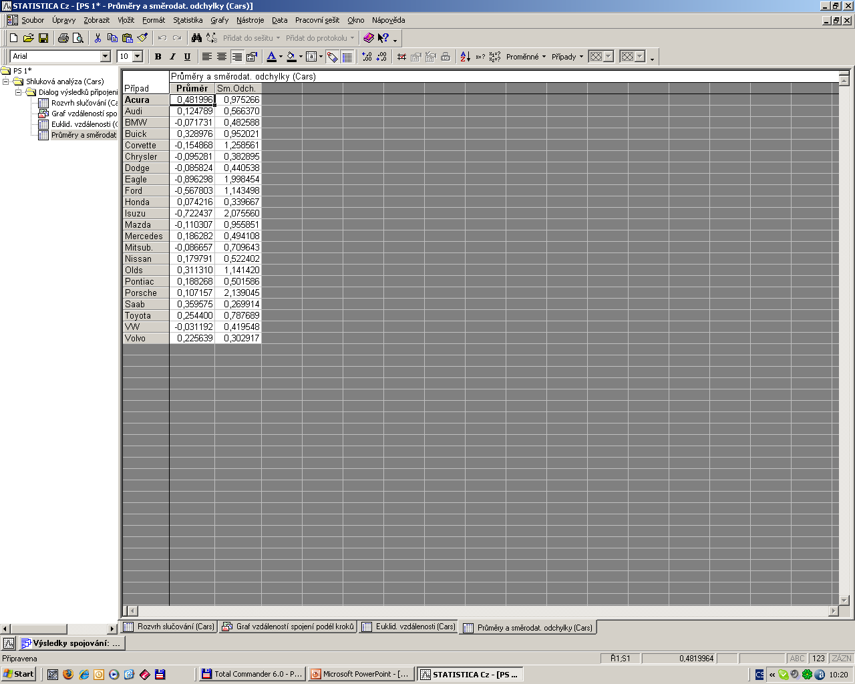Image resolution: width=855 pixels, height=684 pixels.
Task: Switch to Graf vzdáleností spojení tab
Action: [x=288, y=627]
